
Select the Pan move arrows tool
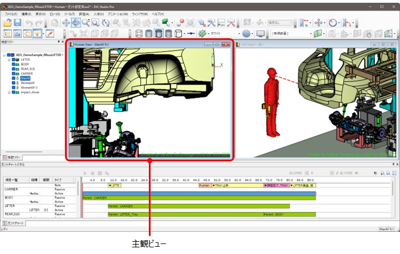click(66, 23)
